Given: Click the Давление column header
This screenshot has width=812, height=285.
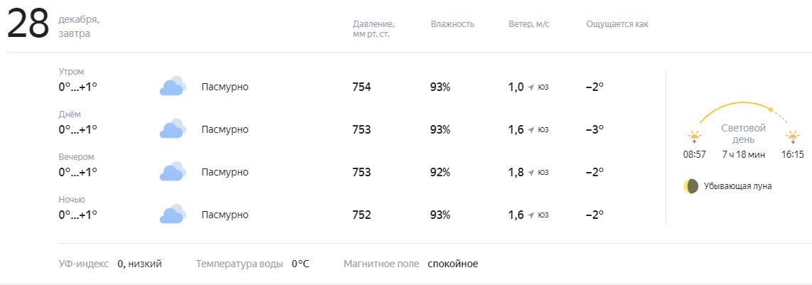Looking at the screenshot, I should (x=373, y=29).
